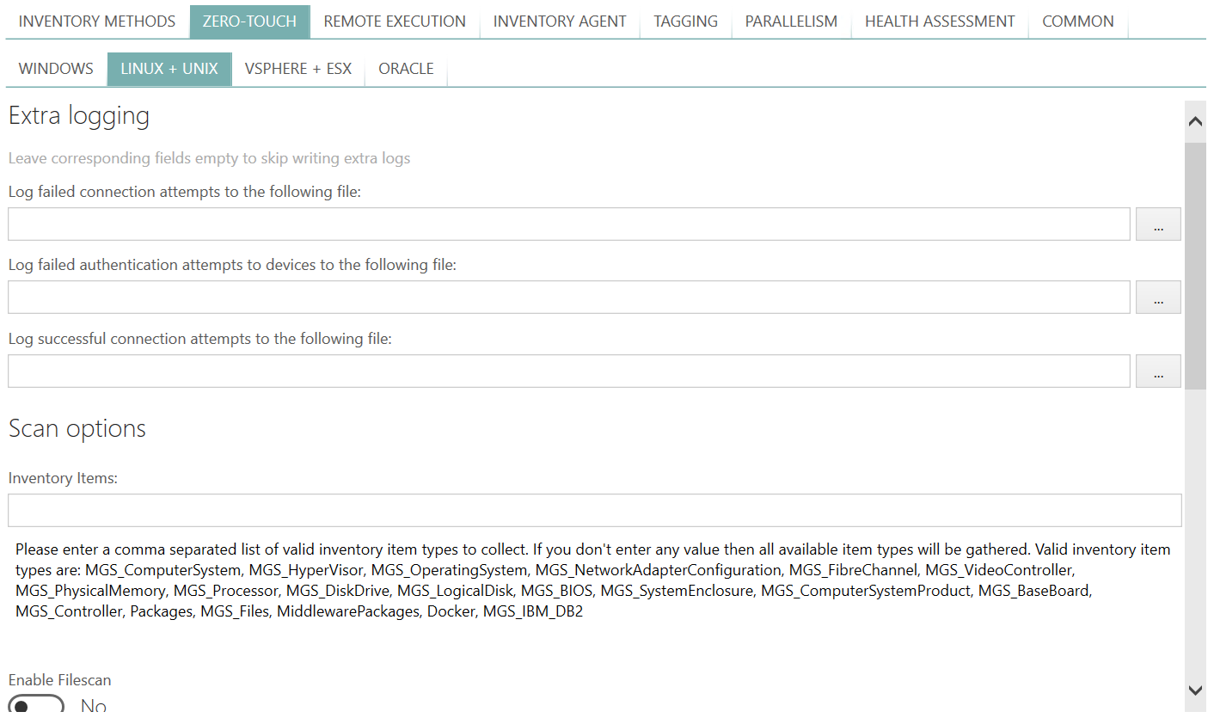Select the Zero-Touch tab

pyautogui.click(x=249, y=21)
